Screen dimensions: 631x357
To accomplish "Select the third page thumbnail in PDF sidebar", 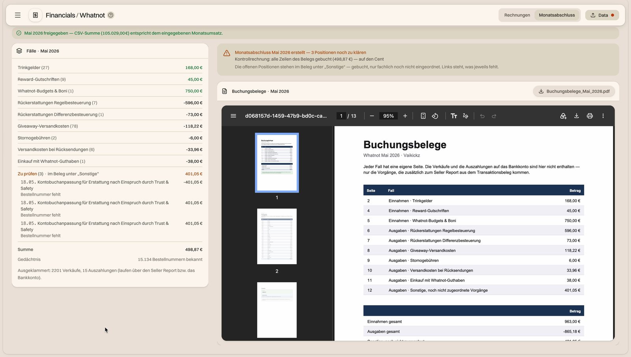I will 277,310.
